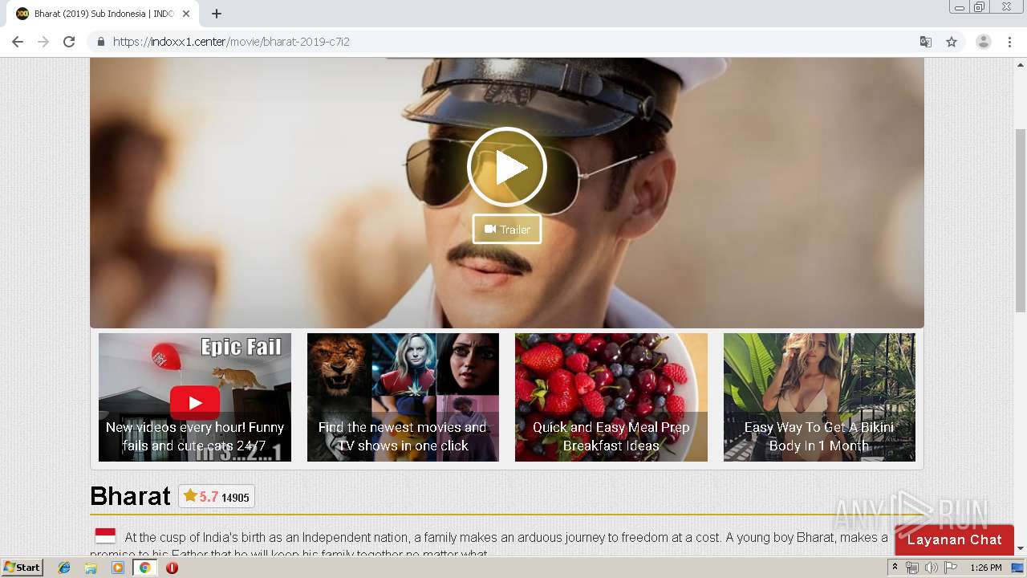The width and height of the screenshot is (1027, 578).
Task: Open the Chrome three-dot menu
Action: pyautogui.click(x=1010, y=42)
